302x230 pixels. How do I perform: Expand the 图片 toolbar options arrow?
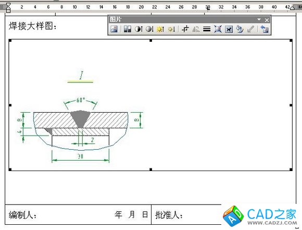[259, 19]
